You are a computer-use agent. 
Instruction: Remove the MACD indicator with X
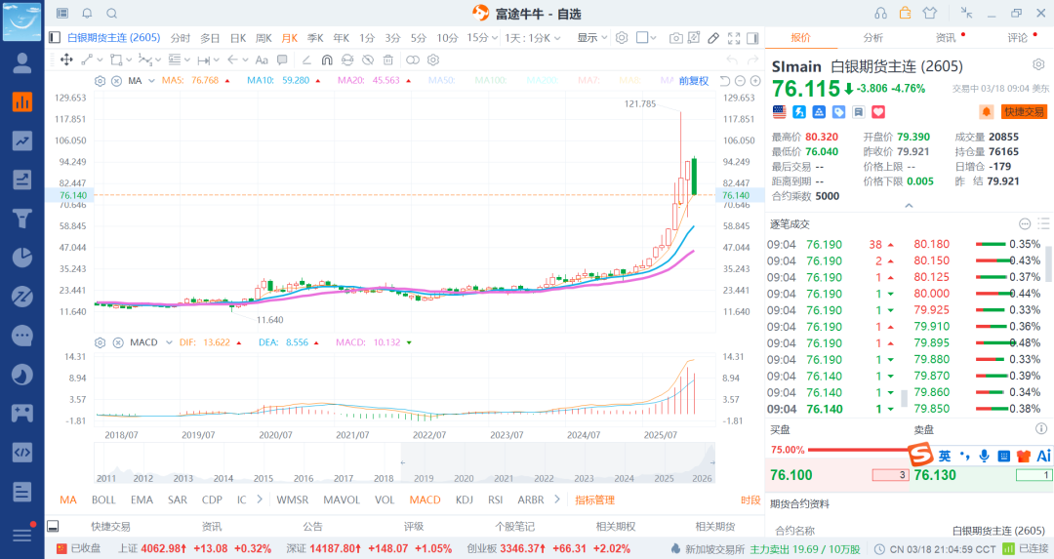click(118, 342)
